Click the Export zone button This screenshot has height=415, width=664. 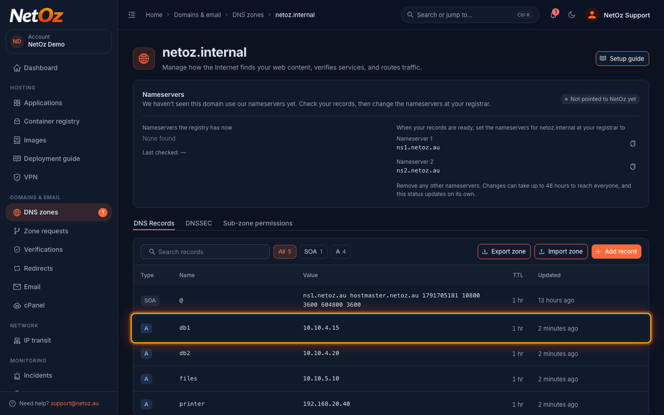(504, 252)
